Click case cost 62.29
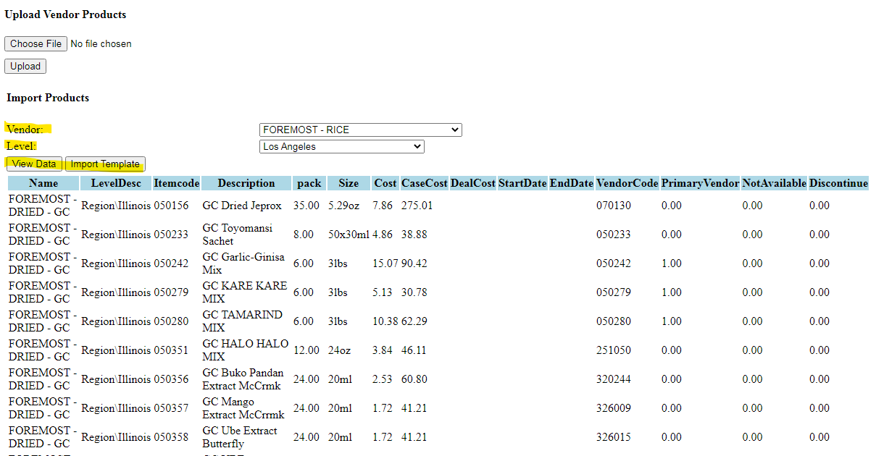Screen dimensions: 876x456 (x=414, y=321)
